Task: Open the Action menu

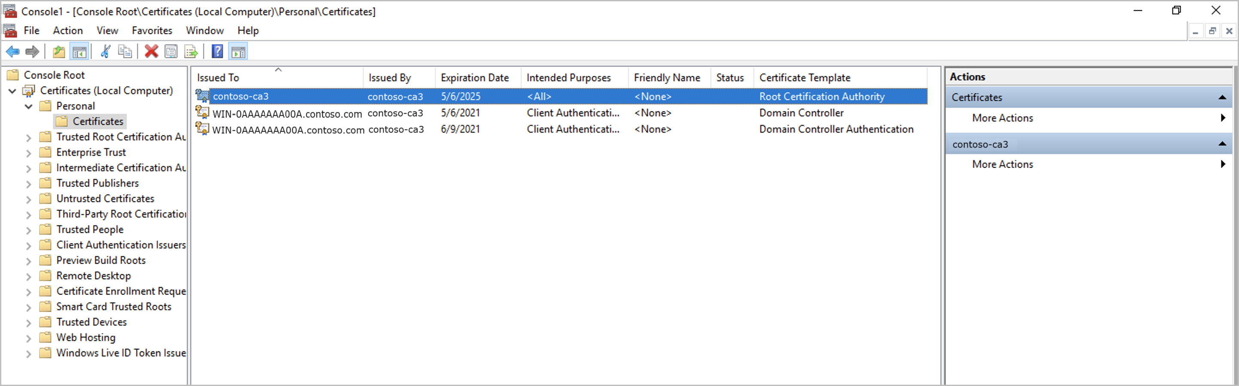Action: pos(67,30)
